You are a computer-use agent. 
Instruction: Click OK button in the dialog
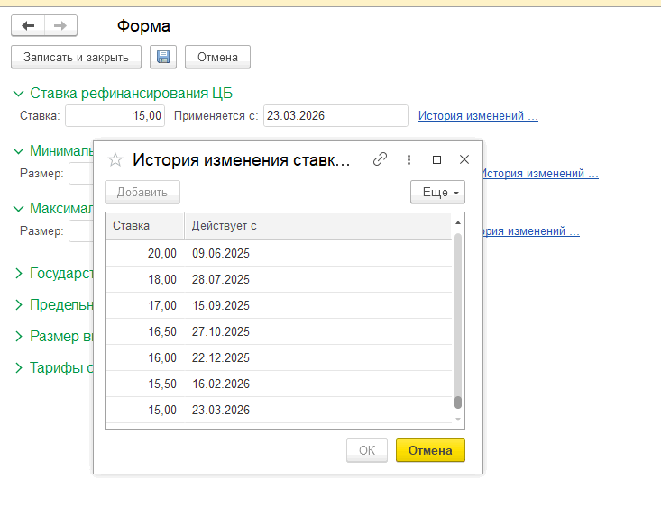pos(367,450)
